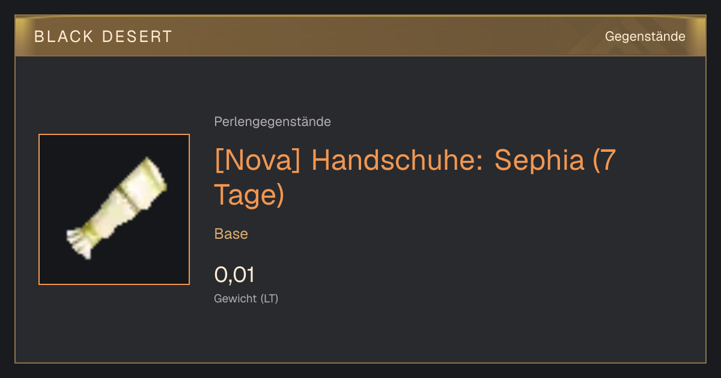Click the word Handschuhe: in the title
This screenshot has width=721, height=378.
397,161
